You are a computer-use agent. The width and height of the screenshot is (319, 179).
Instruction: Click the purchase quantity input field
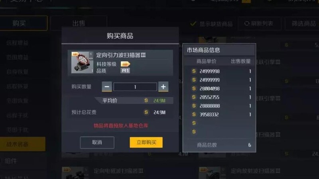(x=135, y=87)
